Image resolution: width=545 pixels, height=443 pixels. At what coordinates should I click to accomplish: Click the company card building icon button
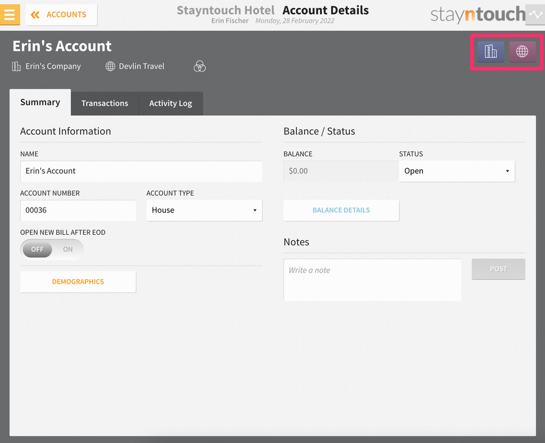490,51
